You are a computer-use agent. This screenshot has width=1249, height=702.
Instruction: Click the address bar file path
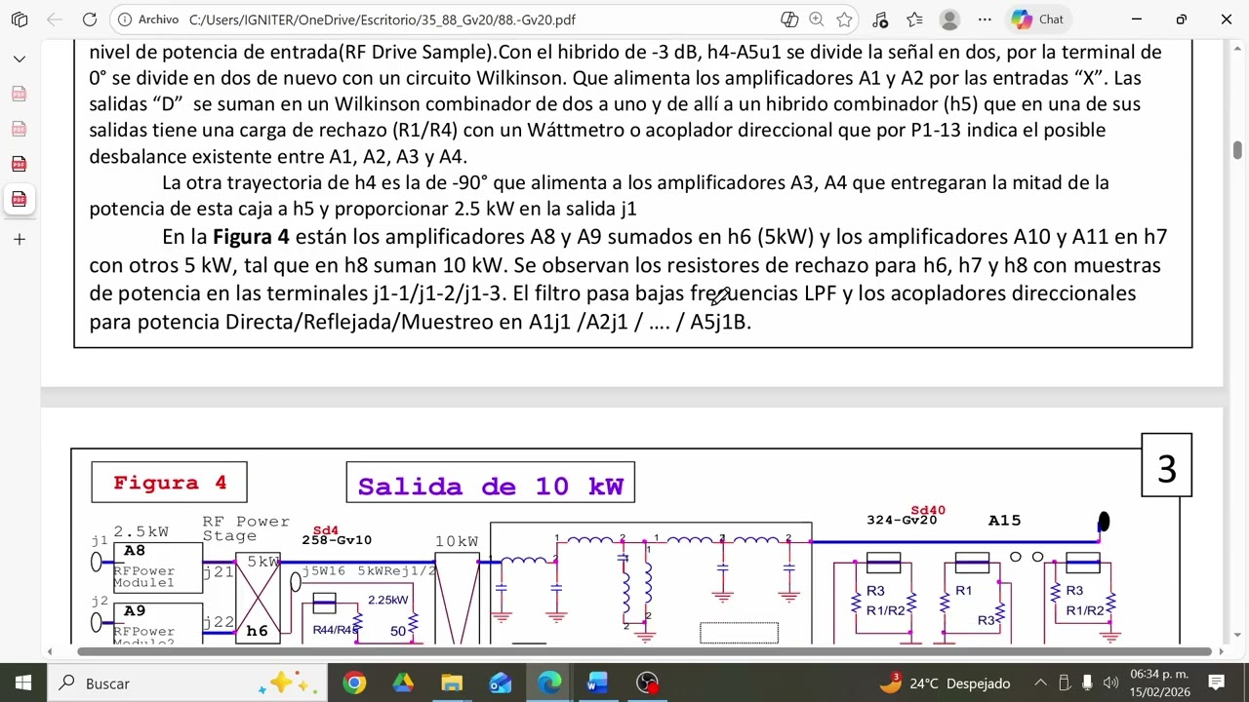382,19
